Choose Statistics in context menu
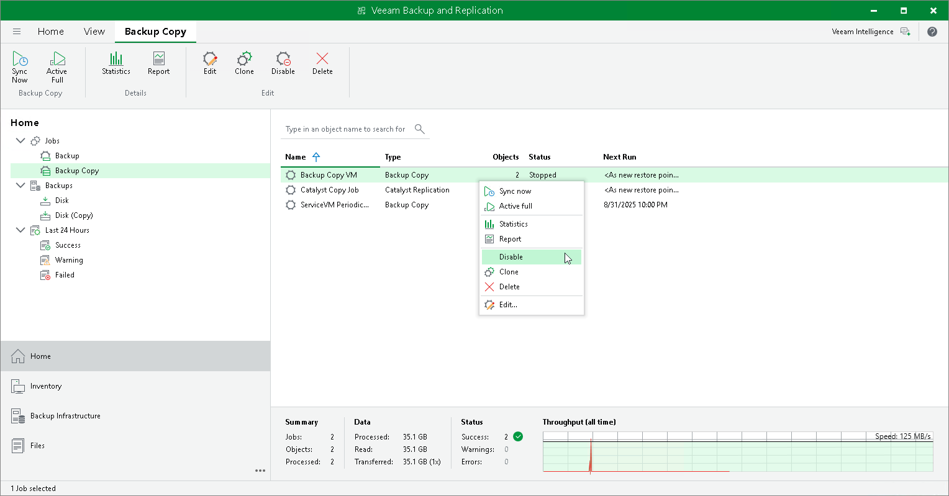Screen dimensions: 949x496 [x=532, y=224]
